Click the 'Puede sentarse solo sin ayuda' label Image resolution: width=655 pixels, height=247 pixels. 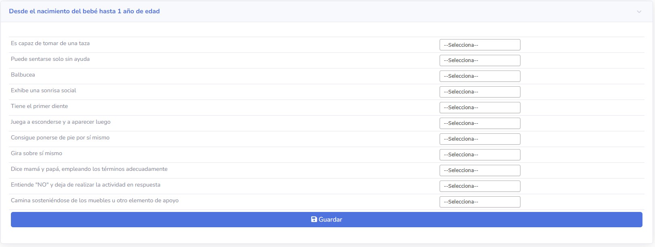[50, 59]
